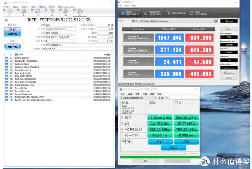Click the CrystalDiskInfo title bar icon
Image resolution: width=252 pixels, height=169 pixels.
pyautogui.click(x=5, y=3)
